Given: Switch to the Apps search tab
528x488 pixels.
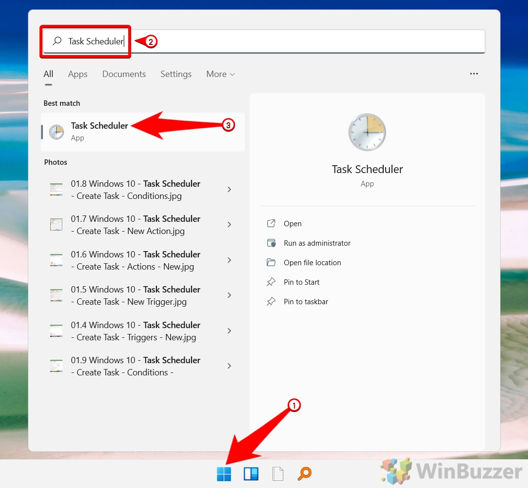Looking at the screenshot, I should point(78,74).
